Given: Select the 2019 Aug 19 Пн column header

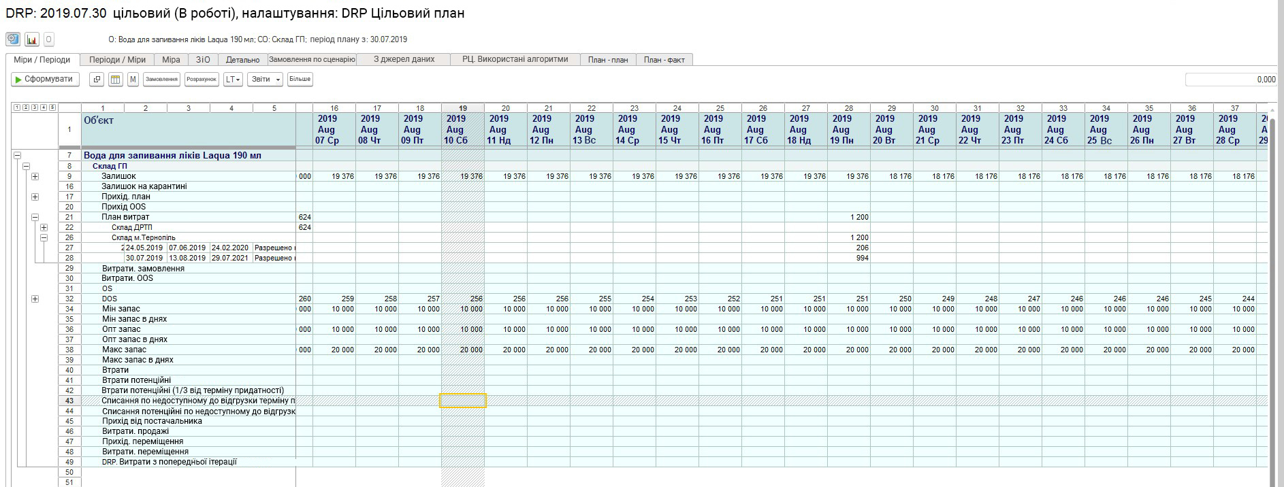Looking at the screenshot, I should coord(849,129).
